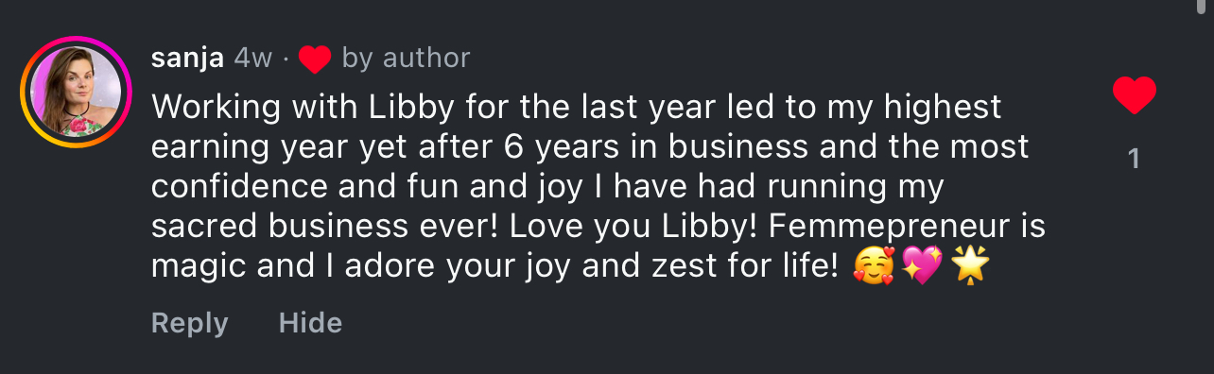View the like count of 1

point(1134,160)
